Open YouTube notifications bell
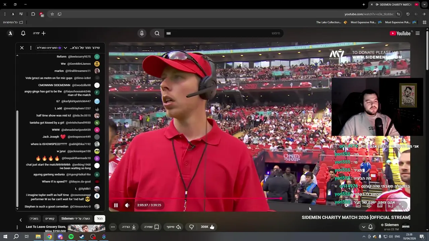The width and height of the screenshot is (429, 241). pyautogui.click(x=23, y=33)
